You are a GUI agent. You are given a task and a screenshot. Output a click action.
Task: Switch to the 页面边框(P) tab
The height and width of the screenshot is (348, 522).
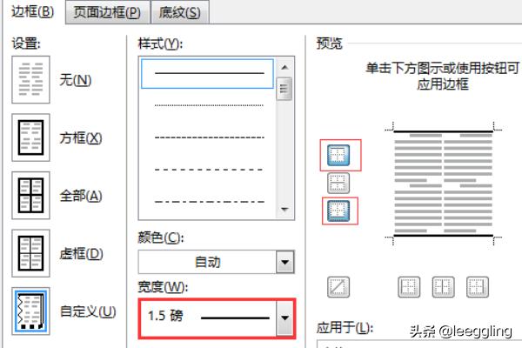point(107,13)
